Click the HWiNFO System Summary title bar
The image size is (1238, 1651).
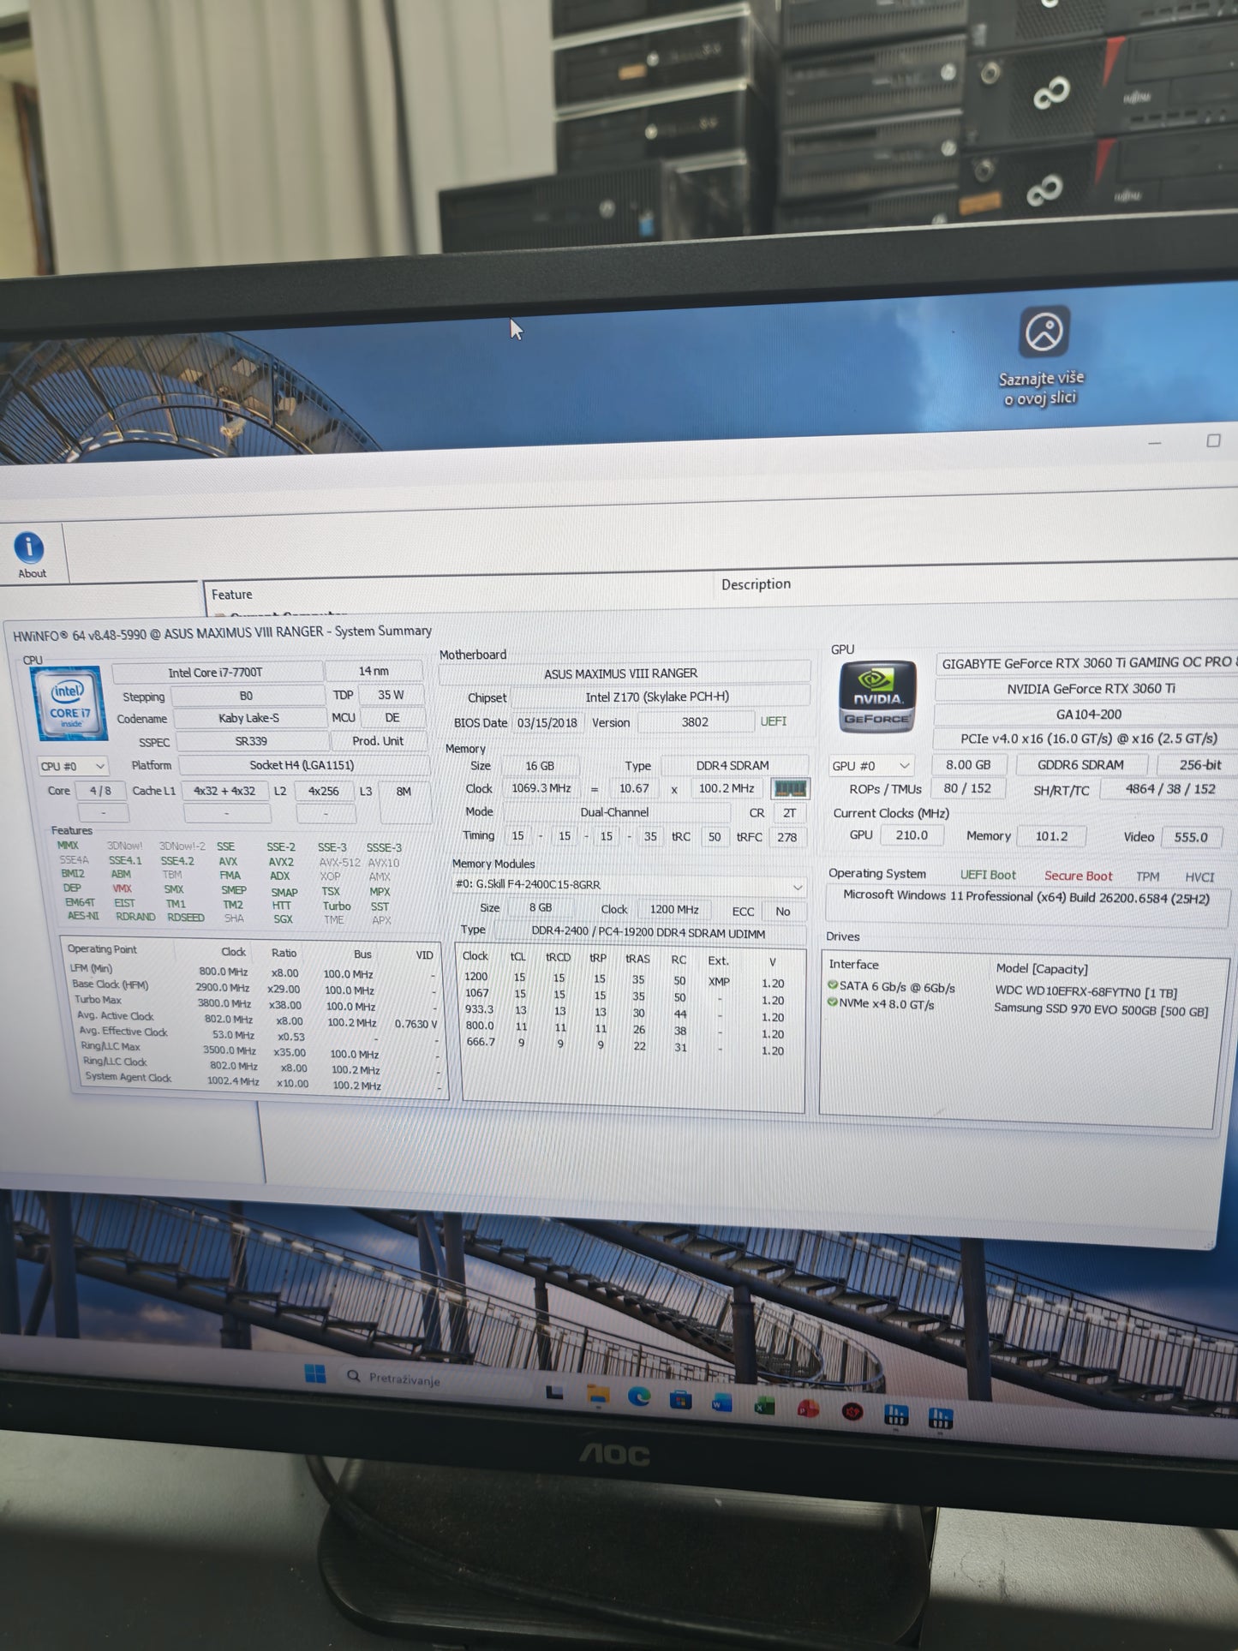point(223,633)
